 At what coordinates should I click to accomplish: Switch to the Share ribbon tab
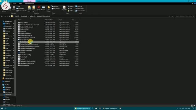pos(15,3)
